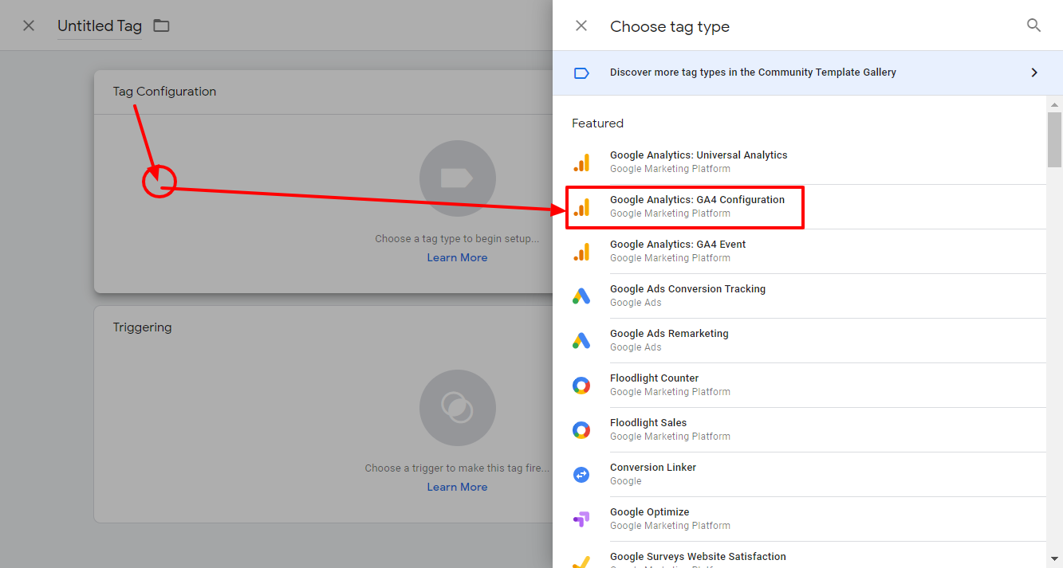Click the scrollbar up arrow

[1054, 104]
